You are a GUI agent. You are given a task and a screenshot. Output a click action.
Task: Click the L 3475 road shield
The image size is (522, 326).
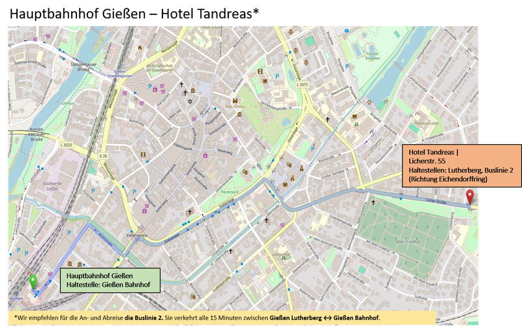coord(302,85)
